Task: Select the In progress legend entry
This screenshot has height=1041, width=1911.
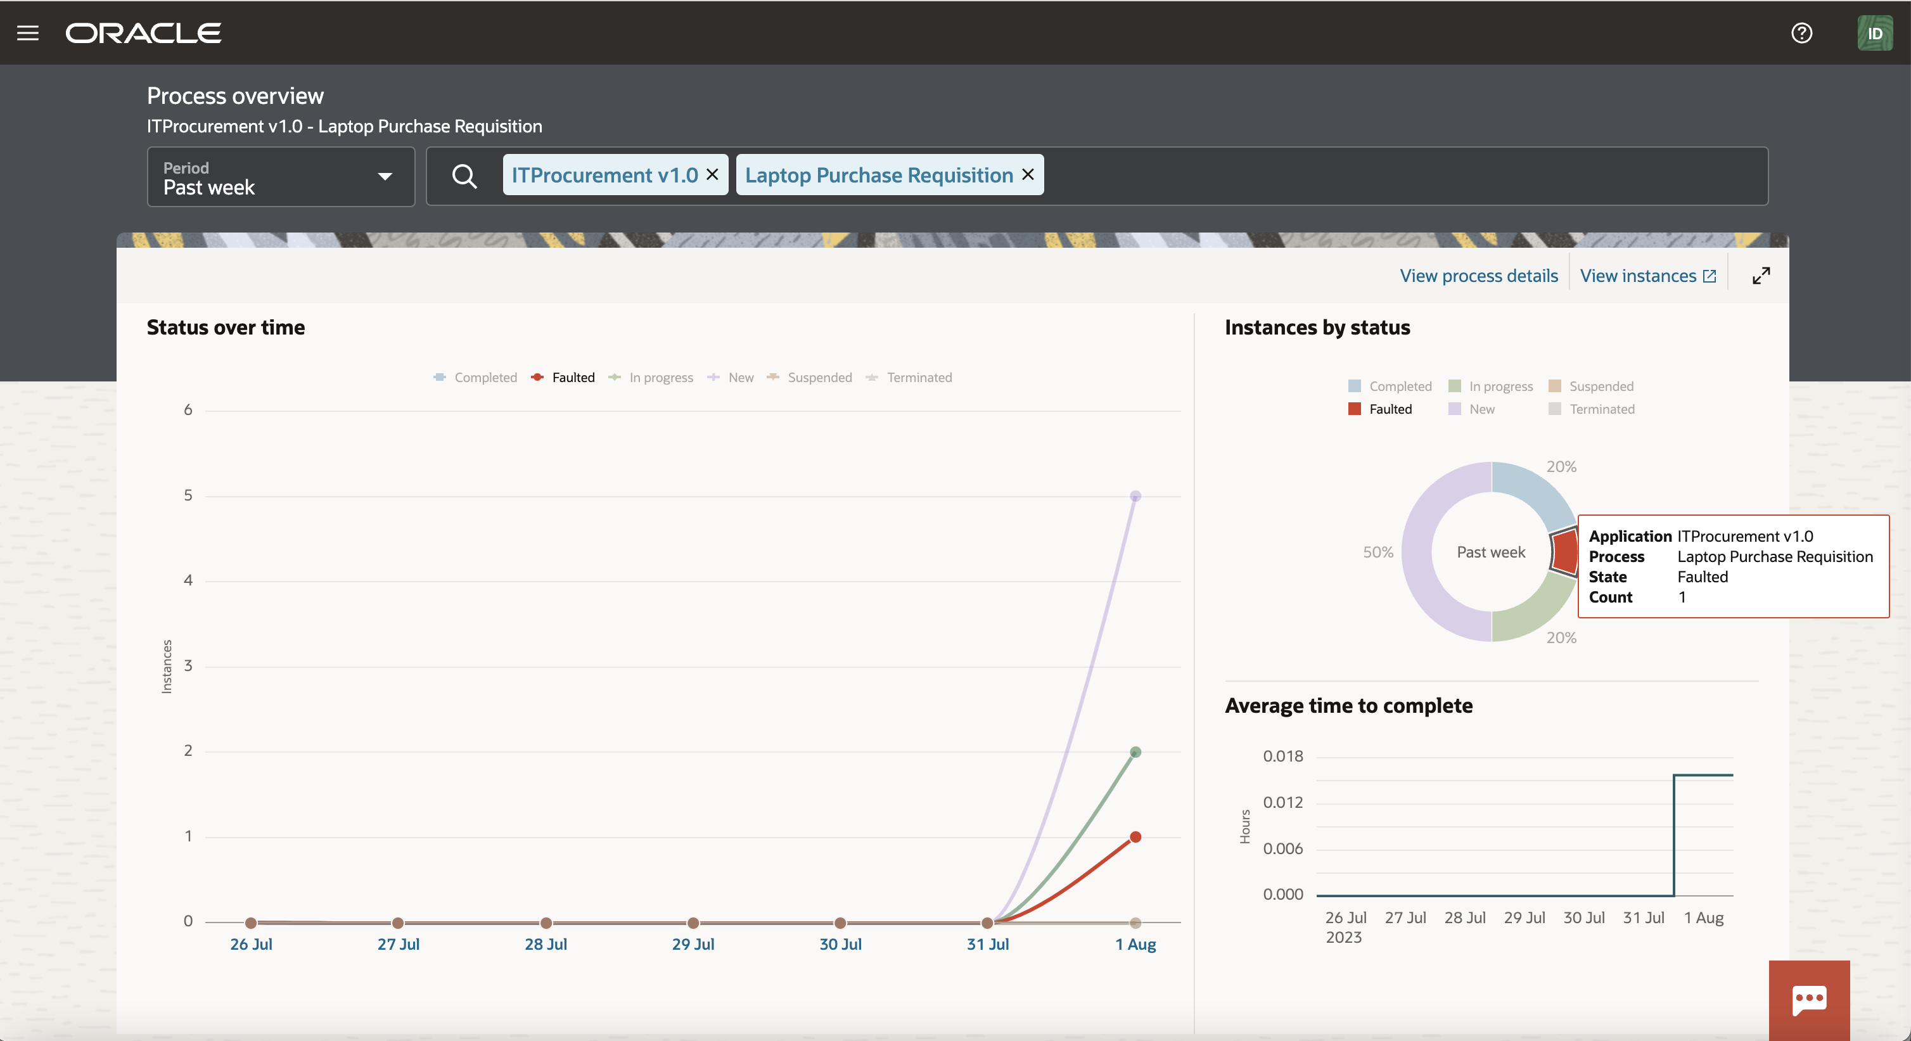Action: (x=653, y=377)
